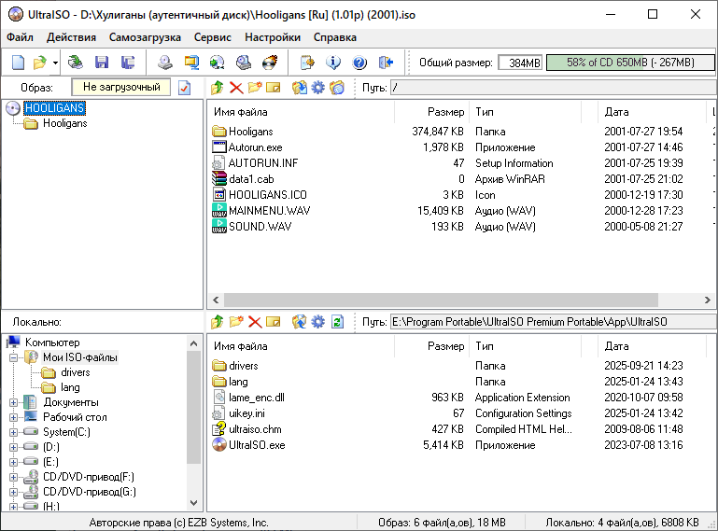The image size is (718, 531).
Task: Click the disc with green arrow toolbar icon
Action: tap(217, 63)
